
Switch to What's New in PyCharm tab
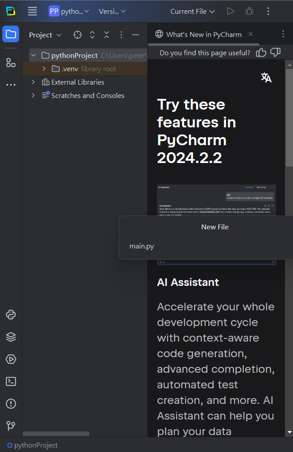(x=204, y=35)
